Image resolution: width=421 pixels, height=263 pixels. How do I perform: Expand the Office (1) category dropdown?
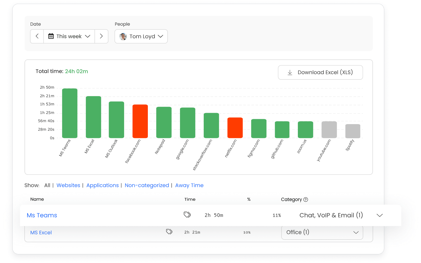[x=322, y=233]
